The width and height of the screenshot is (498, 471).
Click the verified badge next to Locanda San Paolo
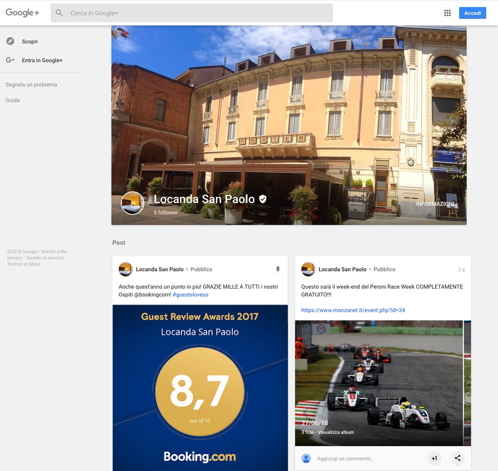(263, 199)
